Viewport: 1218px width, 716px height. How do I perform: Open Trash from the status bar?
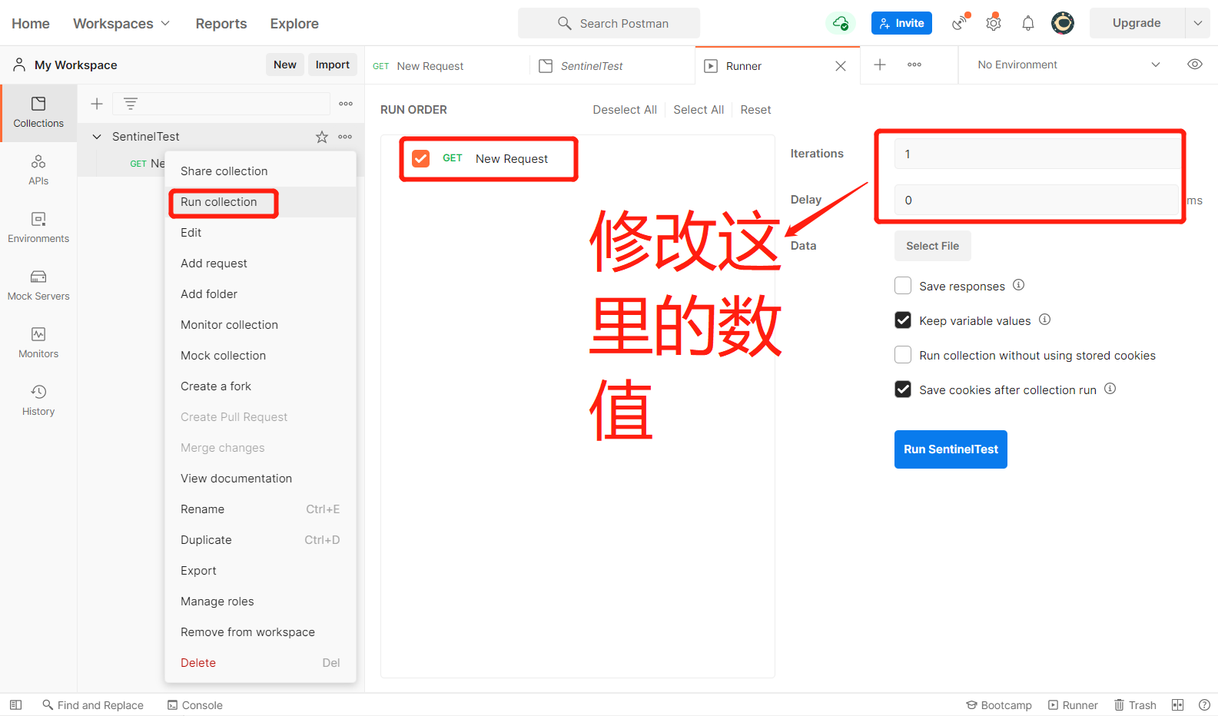1136,705
